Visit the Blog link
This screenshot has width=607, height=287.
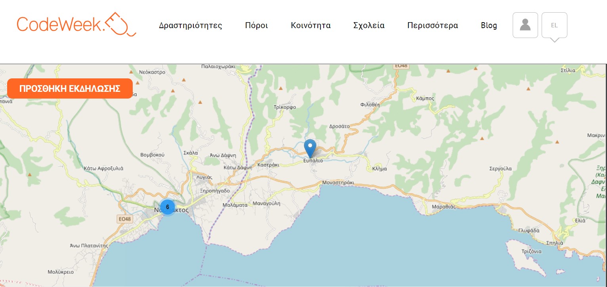coord(489,26)
